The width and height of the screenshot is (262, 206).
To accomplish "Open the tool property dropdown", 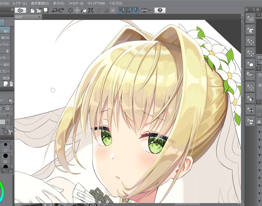I will pyautogui.click(x=5, y=115).
